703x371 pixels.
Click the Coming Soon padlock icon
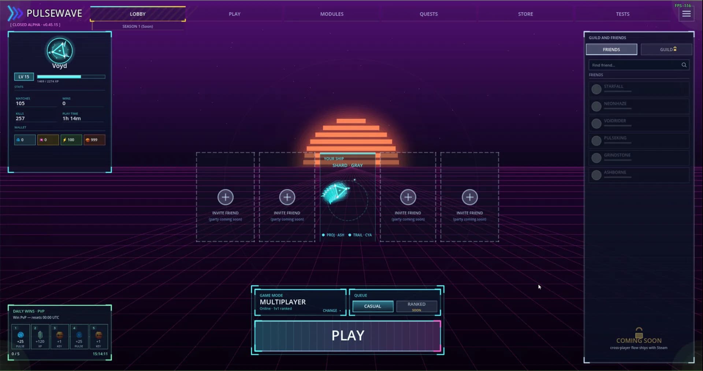639,333
